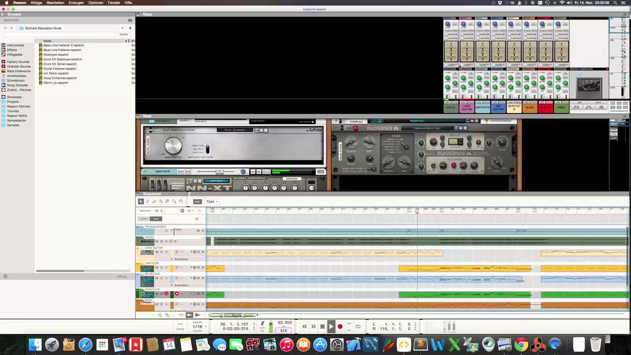This screenshot has width=631, height=355.
Task: Select the magnifying glass zoom tool
Action: (x=174, y=201)
